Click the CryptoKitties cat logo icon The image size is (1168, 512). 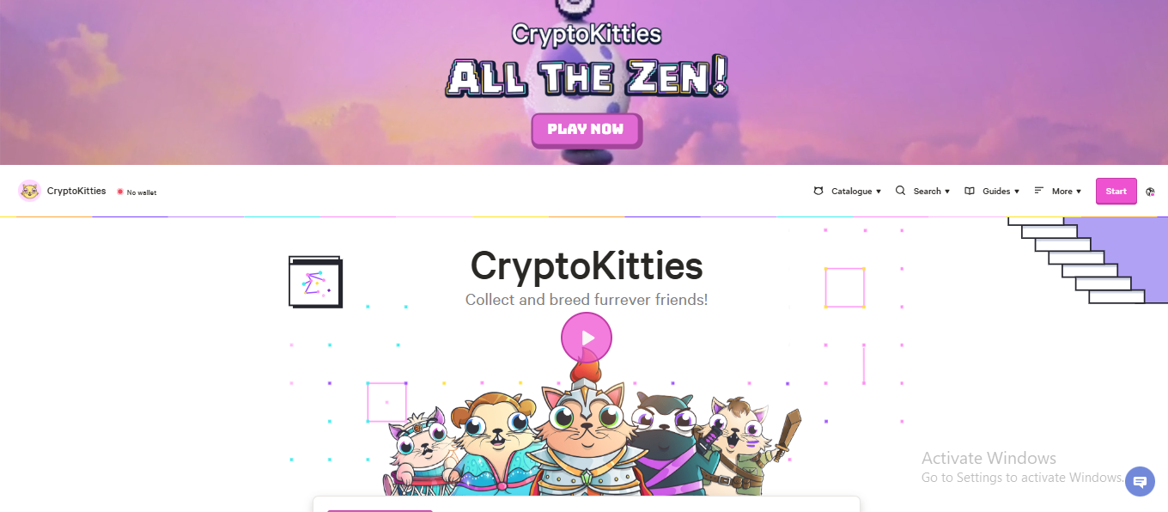(x=29, y=191)
